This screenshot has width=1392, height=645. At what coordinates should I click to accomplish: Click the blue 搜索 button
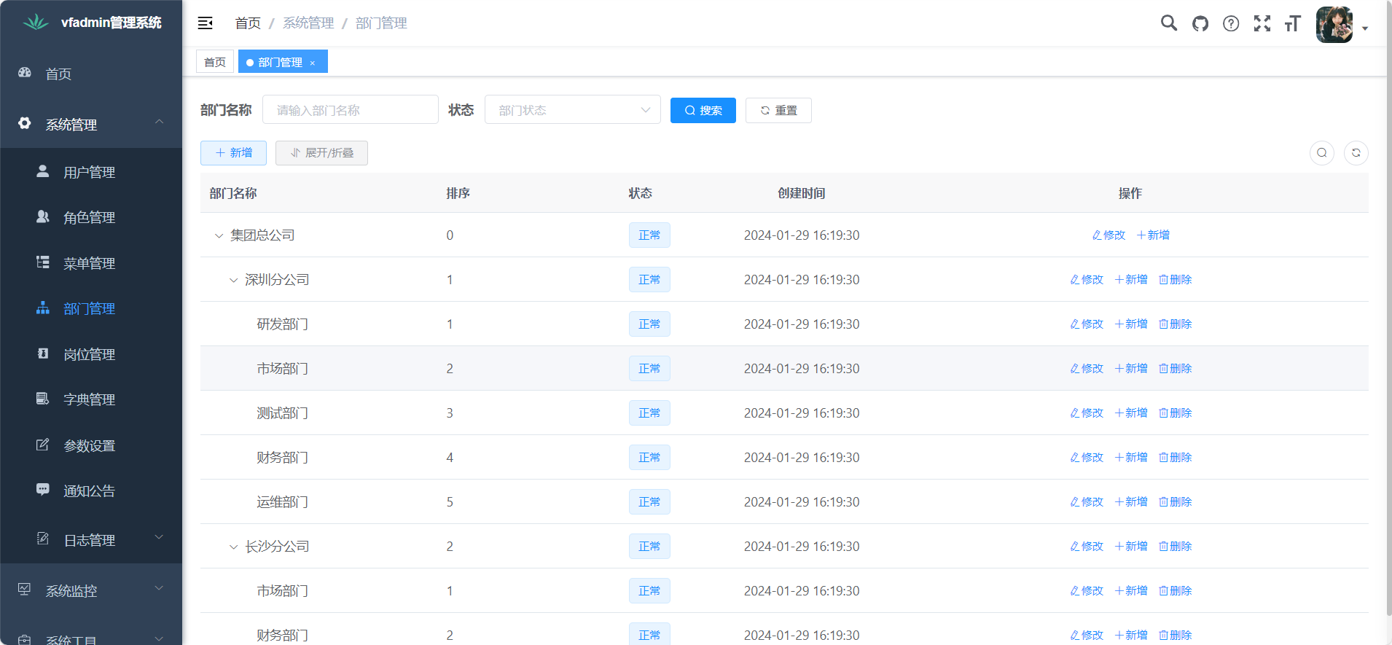(703, 111)
